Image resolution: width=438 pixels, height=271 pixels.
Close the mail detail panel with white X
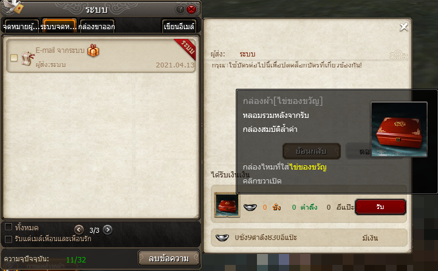pos(403,27)
